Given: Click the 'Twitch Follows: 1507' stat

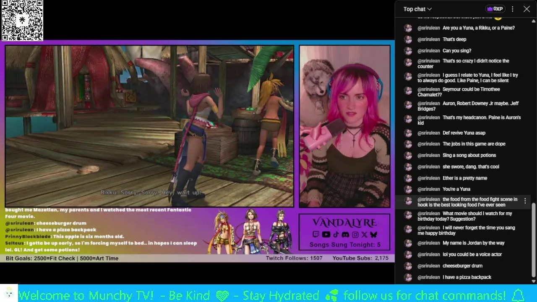Looking at the screenshot, I should coord(294,258).
